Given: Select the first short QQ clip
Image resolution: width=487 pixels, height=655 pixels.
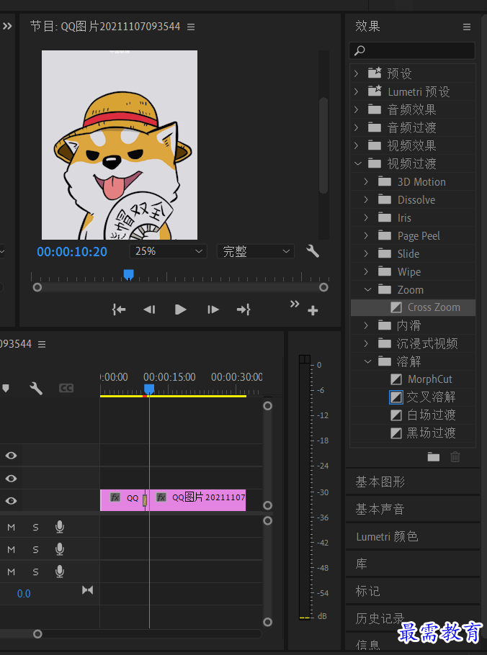Looking at the screenshot, I should coord(122,500).
